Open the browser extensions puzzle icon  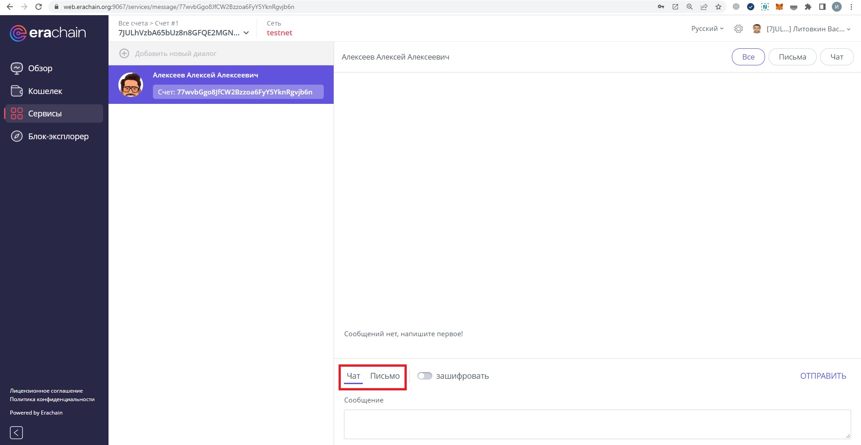tap(808, 7)
